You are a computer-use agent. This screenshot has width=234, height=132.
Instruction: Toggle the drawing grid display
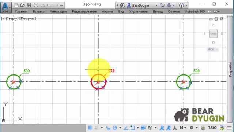[x=90, y=128]
